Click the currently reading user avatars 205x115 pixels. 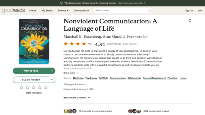(x=70, y=111)
